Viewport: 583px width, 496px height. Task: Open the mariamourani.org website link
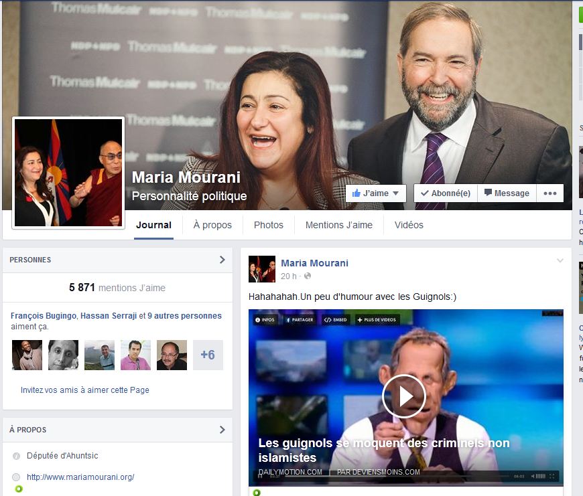coord(80,477)
